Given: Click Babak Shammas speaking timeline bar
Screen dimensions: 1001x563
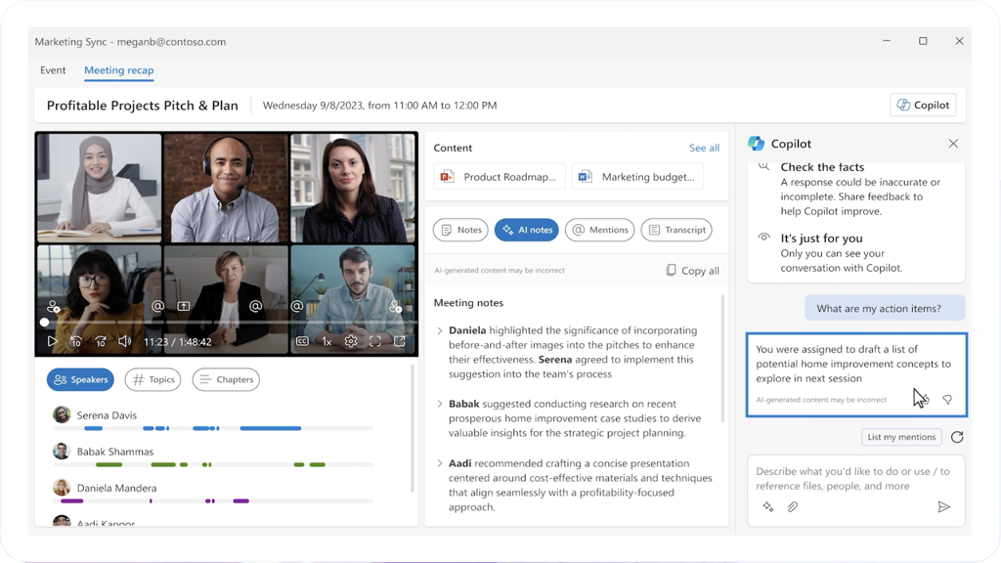Looking at the screenshot, I should 213,464.
